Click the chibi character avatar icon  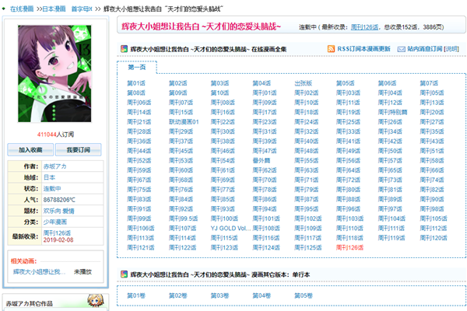pos(91,301)
